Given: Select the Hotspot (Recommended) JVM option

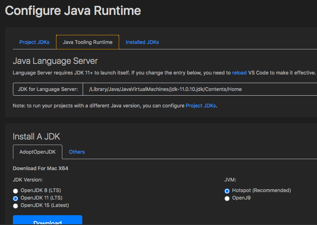Looking at the screenshot, I should click(227, 191).
